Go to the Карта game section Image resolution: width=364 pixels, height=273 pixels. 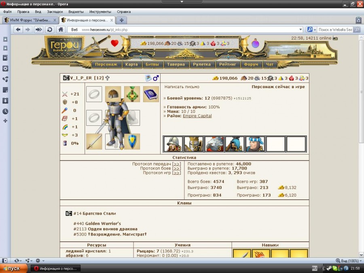[x=131, y=64]
